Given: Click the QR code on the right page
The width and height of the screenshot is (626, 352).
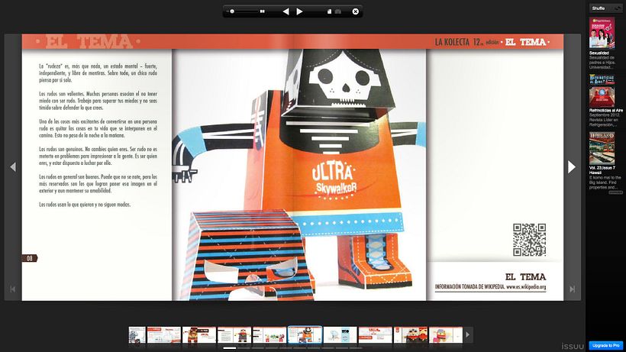Looking at the screenshot, I should pyautogui.click(x=529, y=240).
